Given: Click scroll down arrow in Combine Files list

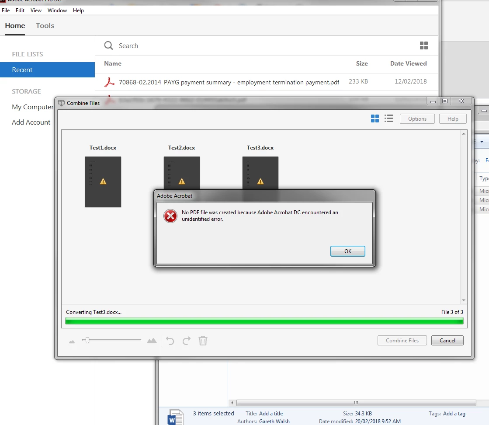Looking at the screenshot, I should coord(464,300).
